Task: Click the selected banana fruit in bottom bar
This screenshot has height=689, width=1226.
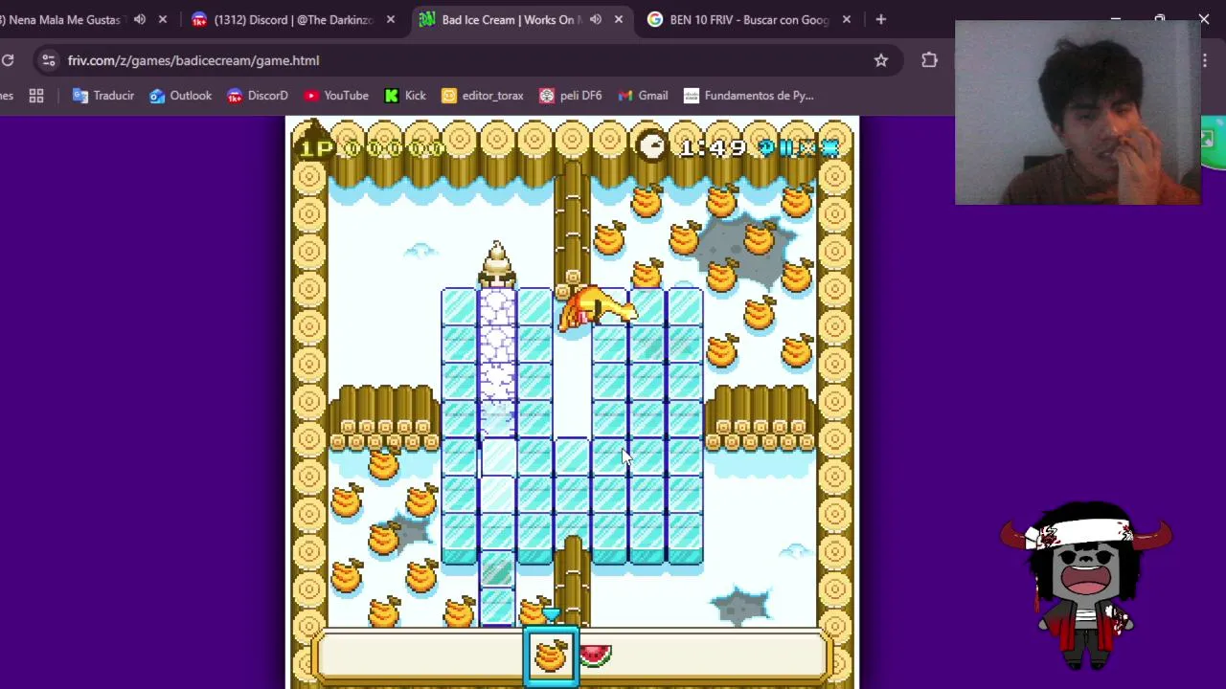Action: pos(551,656)
